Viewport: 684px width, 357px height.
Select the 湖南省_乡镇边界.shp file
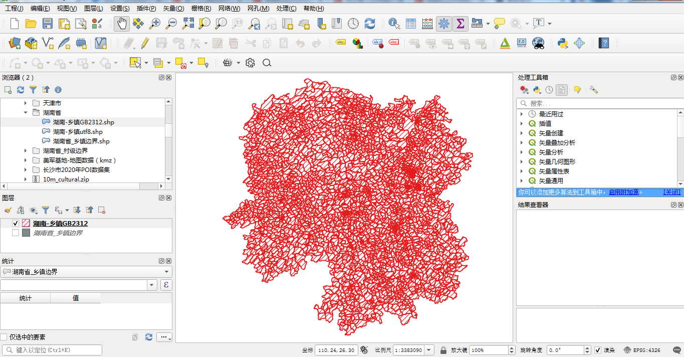(x=81, y=141)
